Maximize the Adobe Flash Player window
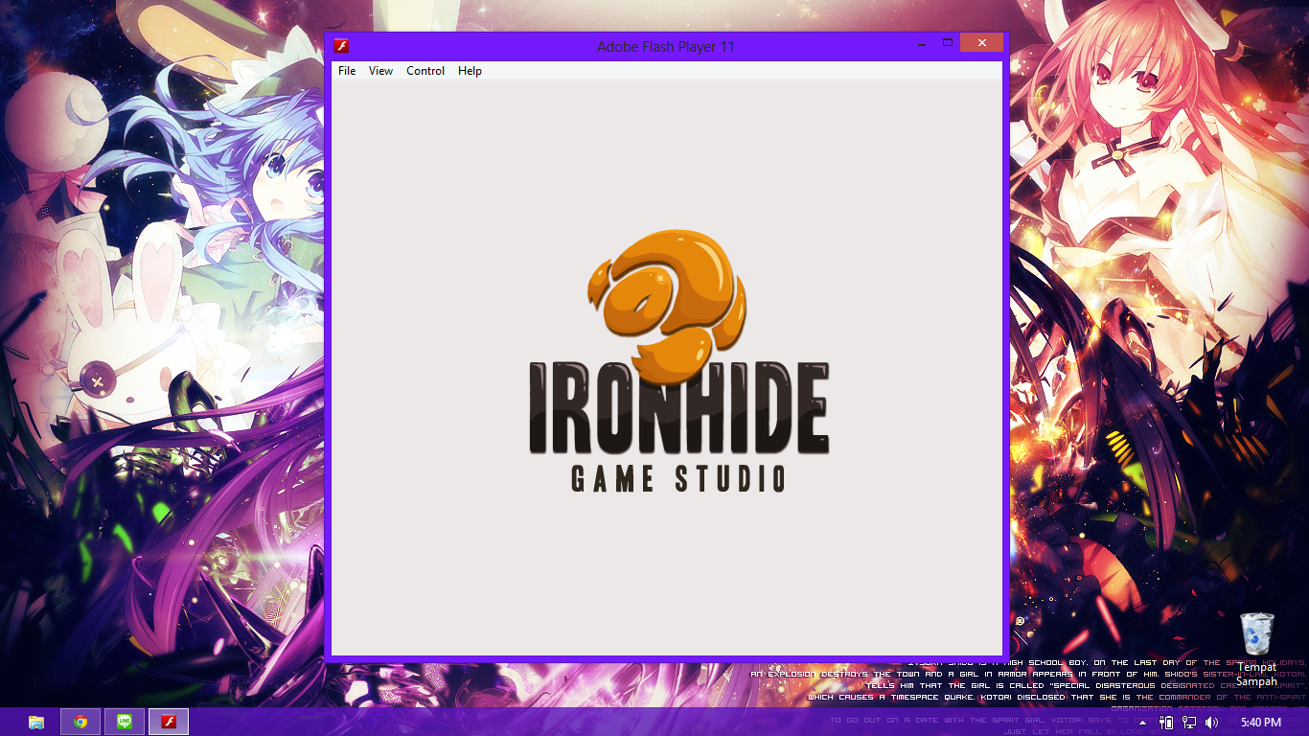Screen dimensions: 1309x736 point(947,43)
